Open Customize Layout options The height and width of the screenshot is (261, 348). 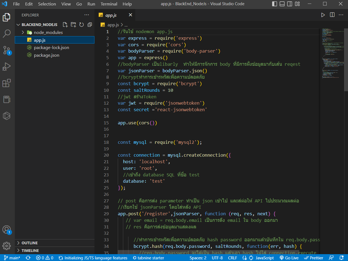click(297, 4)
